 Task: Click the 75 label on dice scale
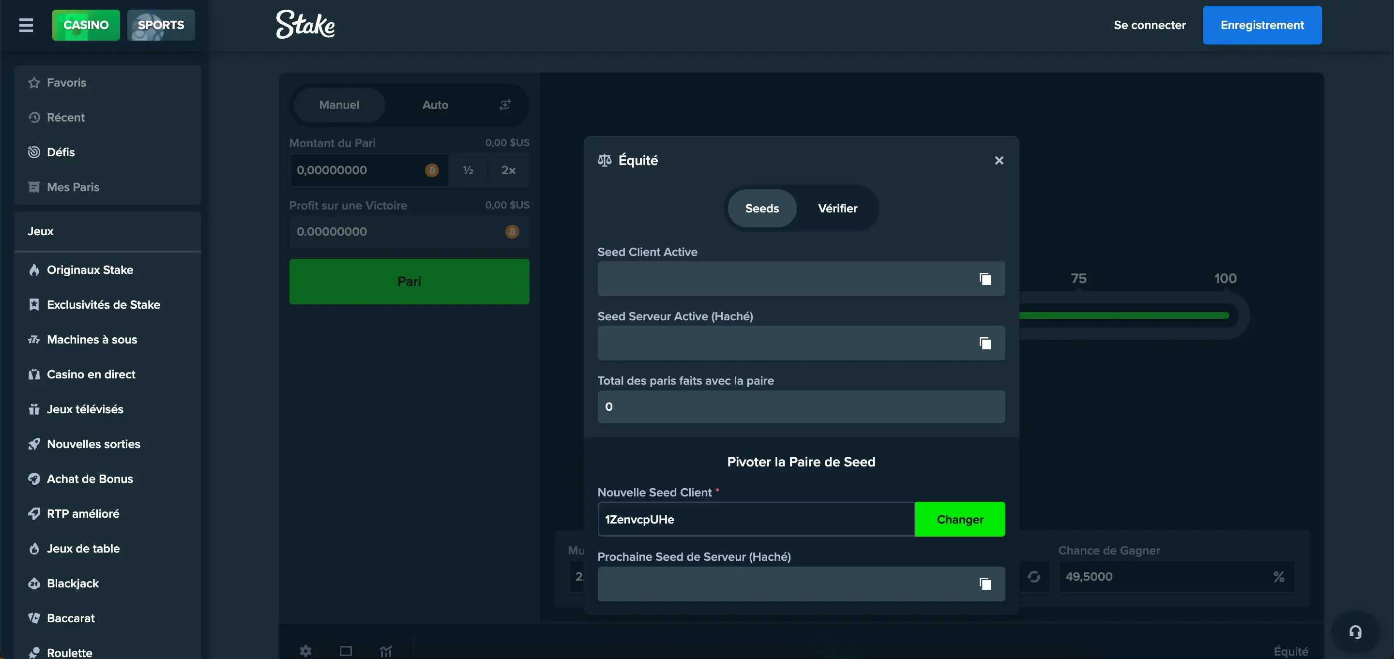click(x=1078, y=278)
